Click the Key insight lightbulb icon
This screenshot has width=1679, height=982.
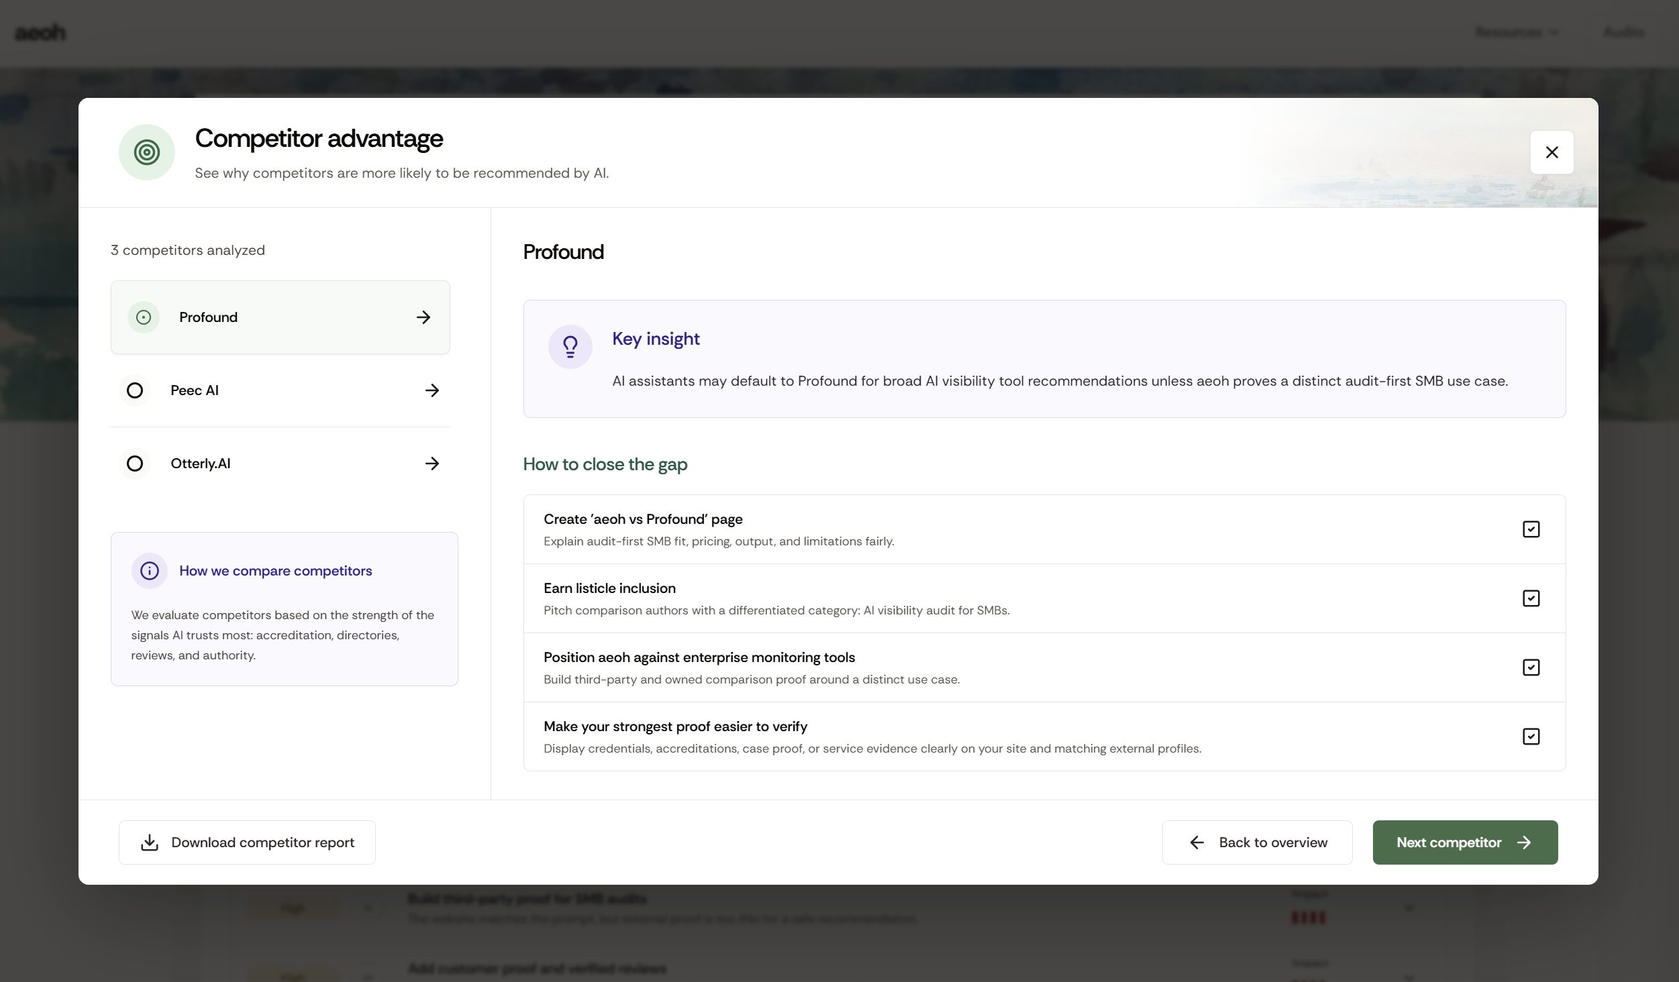[x=570, y=347]
